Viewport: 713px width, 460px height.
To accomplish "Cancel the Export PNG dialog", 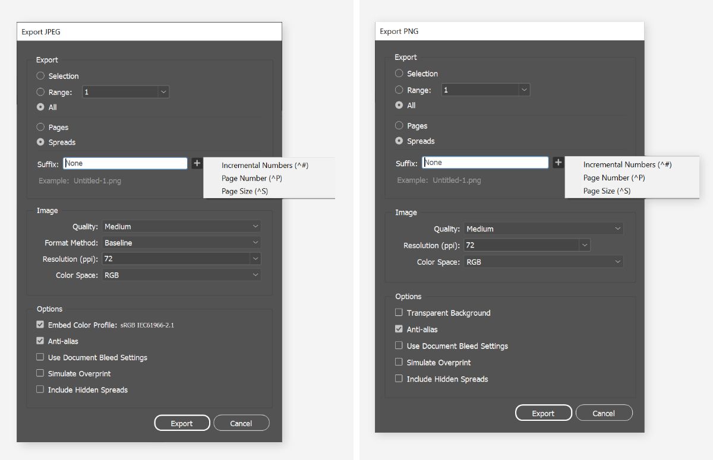I will pos(604,413).
